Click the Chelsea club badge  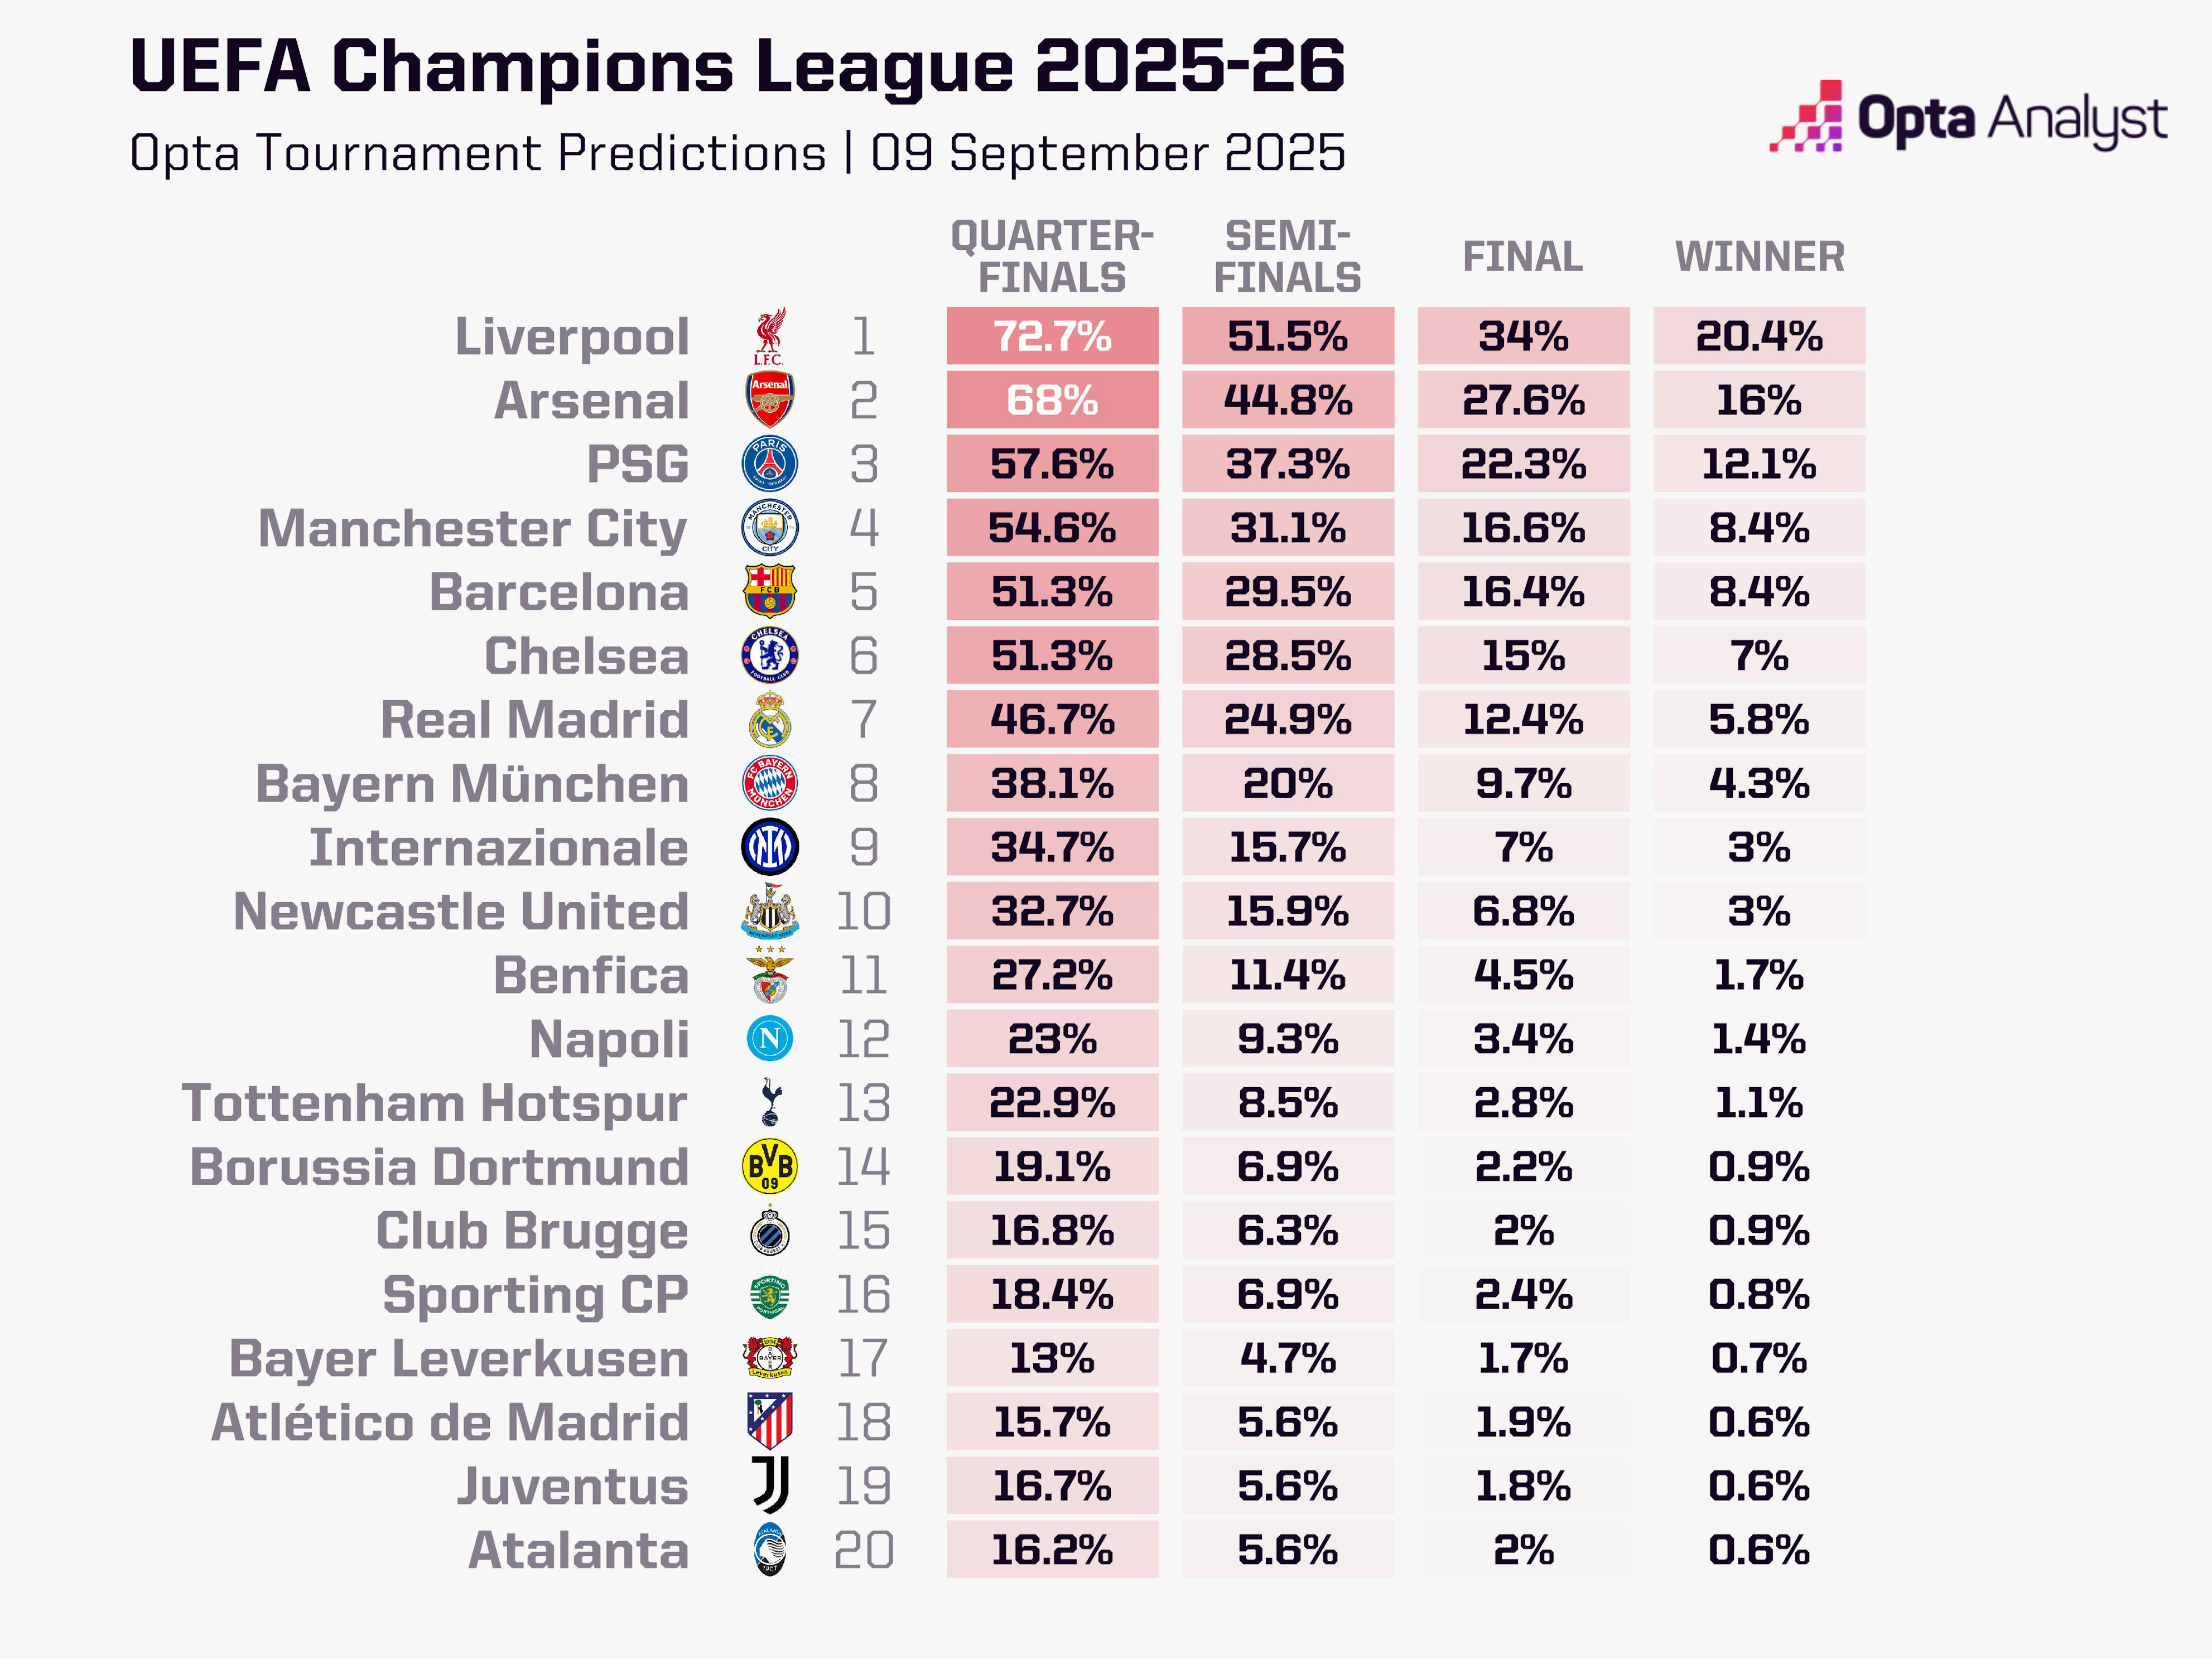(769, 656)
